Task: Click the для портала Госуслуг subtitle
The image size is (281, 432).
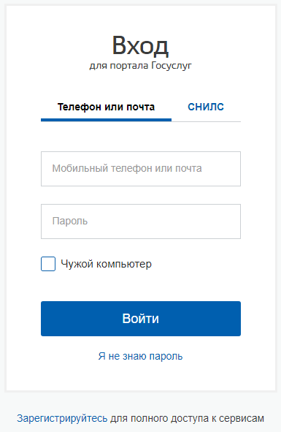Action: click(140, 66)
